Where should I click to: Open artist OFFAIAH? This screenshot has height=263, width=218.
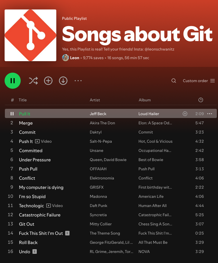pos(98,169)
